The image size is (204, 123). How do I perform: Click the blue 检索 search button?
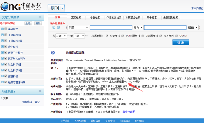tap(181, 42)
